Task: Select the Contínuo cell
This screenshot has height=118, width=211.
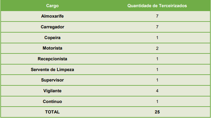Action: point(52,101)
